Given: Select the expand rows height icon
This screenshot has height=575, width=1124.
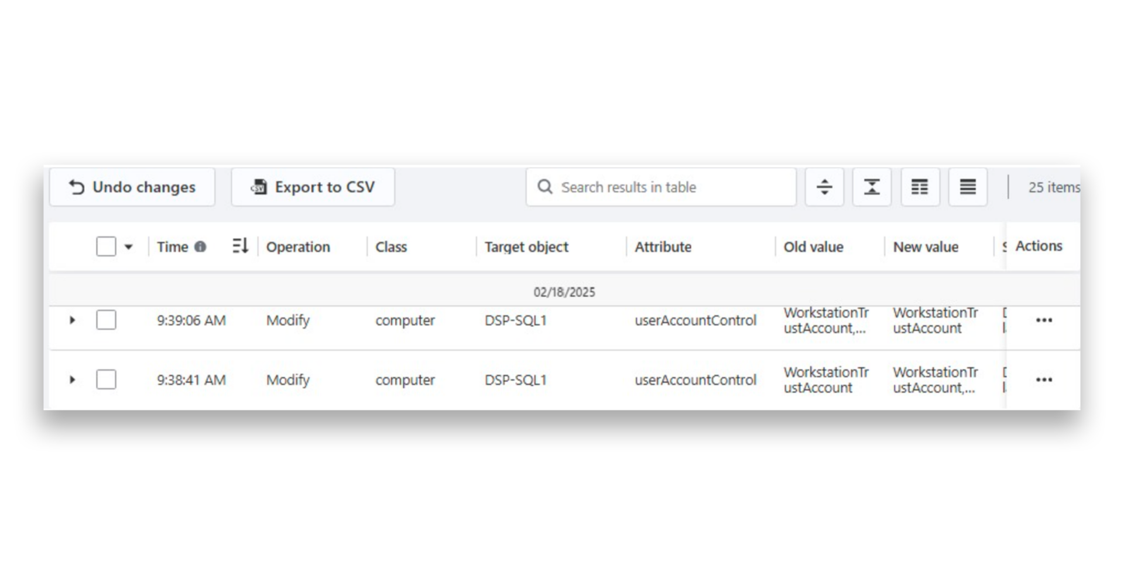Looking at the screenshot, I should [824, 187].
